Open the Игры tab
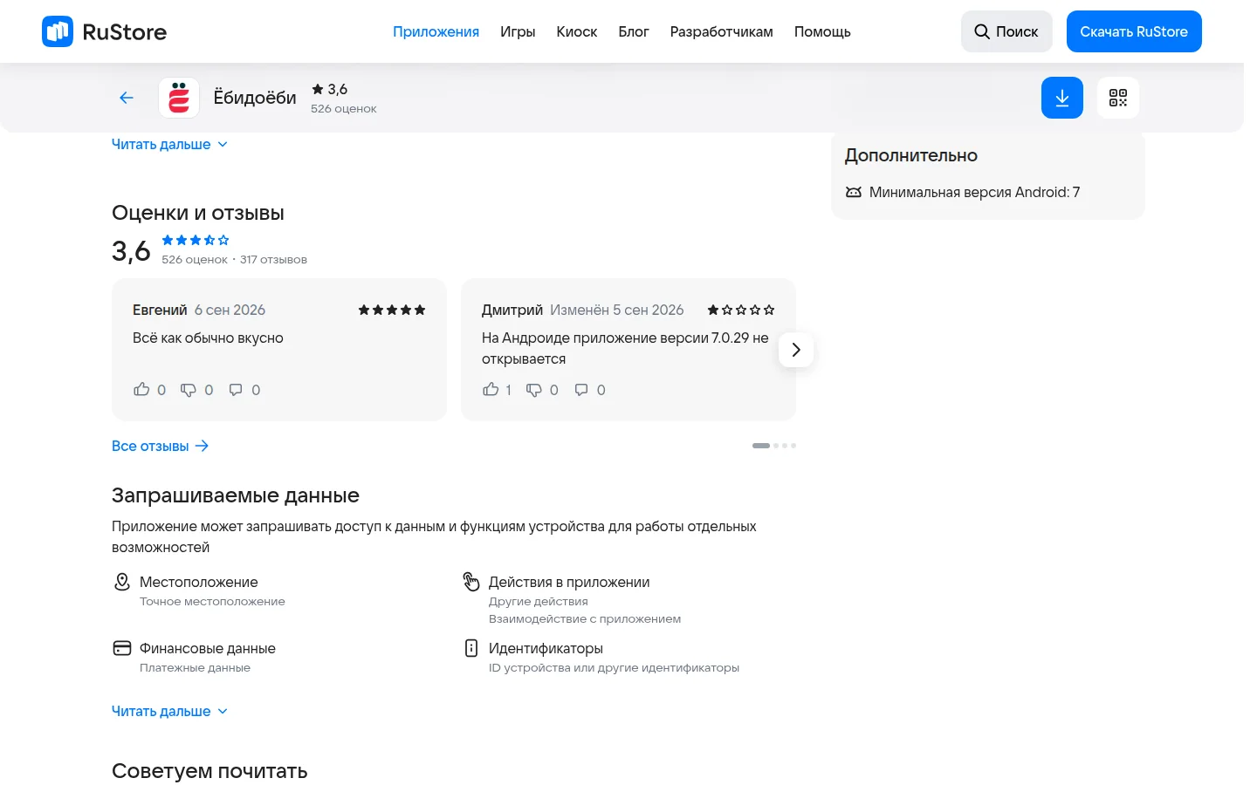This screenshot has height=785, width=1257. tap(518, 31)
